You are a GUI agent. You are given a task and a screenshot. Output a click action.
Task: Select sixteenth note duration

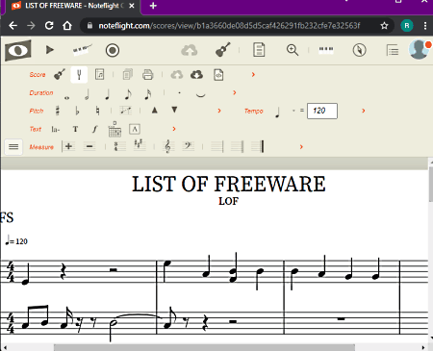[x=148, y=94]
